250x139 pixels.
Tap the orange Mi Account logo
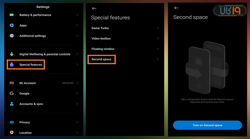(12, 83)
